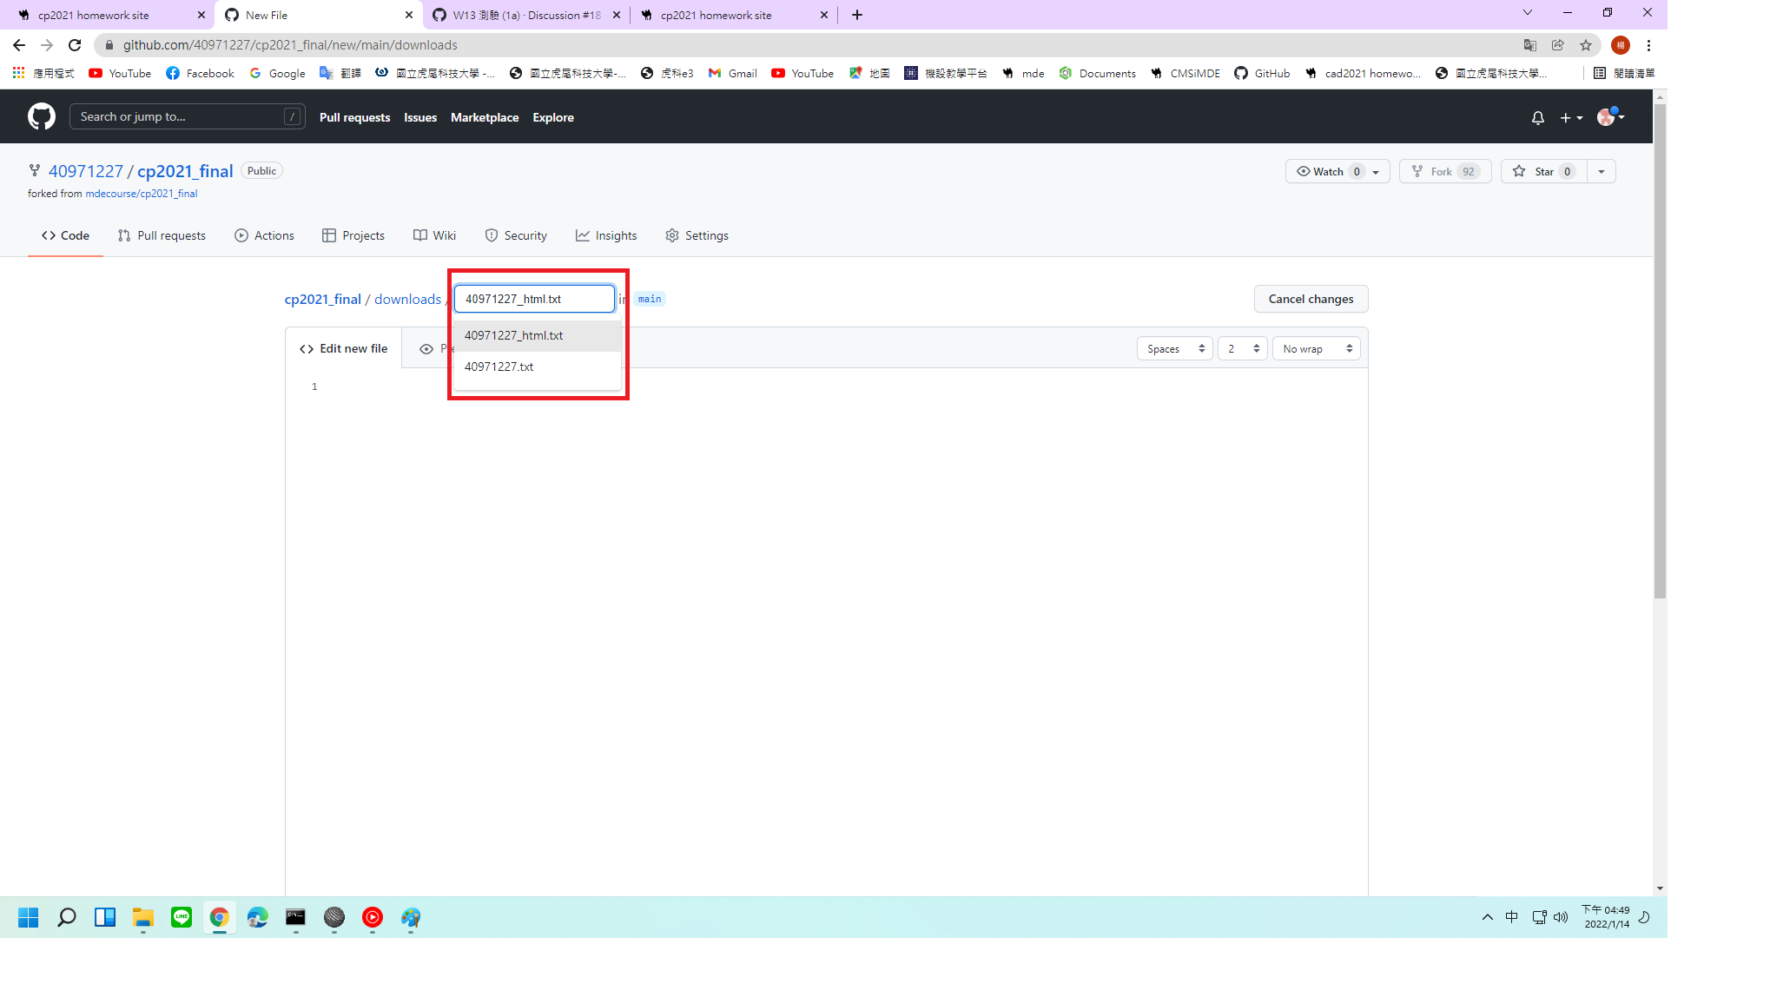Close the New File tab
This screenshot has height=1004, width=1770.
pyautogui.click(x=409, y=15)
